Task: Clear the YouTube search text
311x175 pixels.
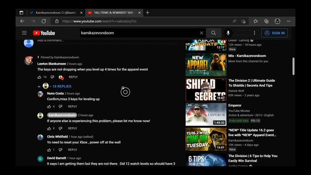Action: click(201, 33)
